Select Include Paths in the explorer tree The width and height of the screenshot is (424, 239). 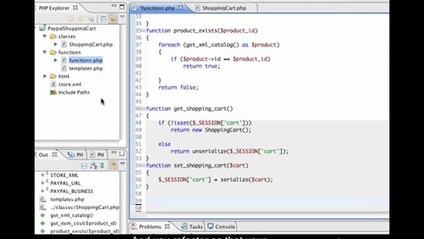click(x=74, y=92)
